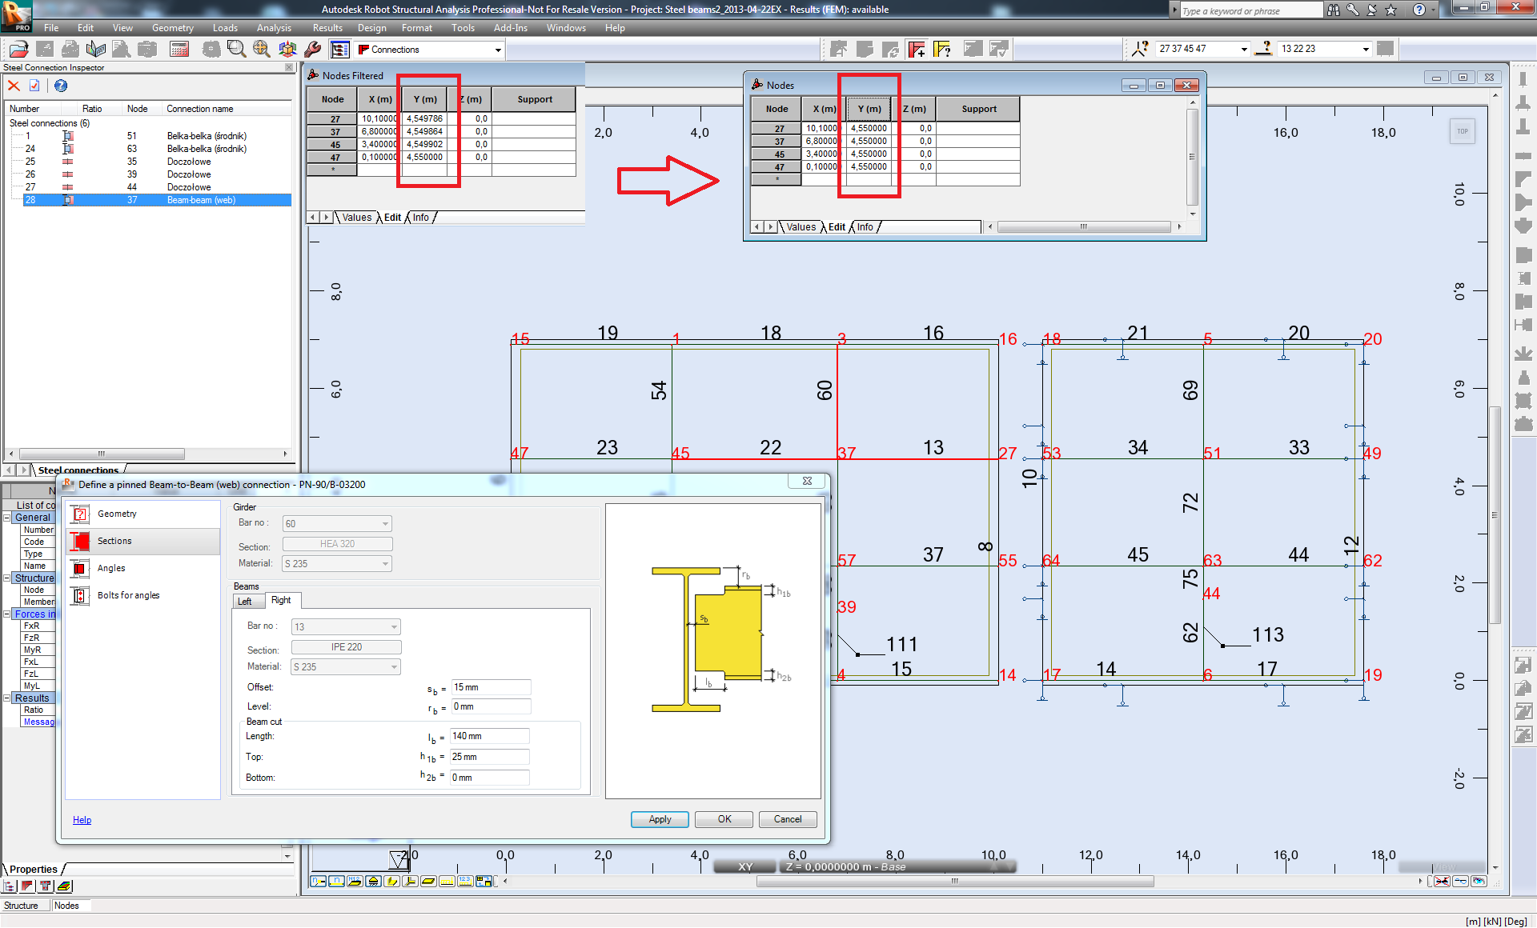The width and height of the screenshot is (1537, 928).
Task: Toggle node numbers display in the status bar
Action: (x=319, y=882)
